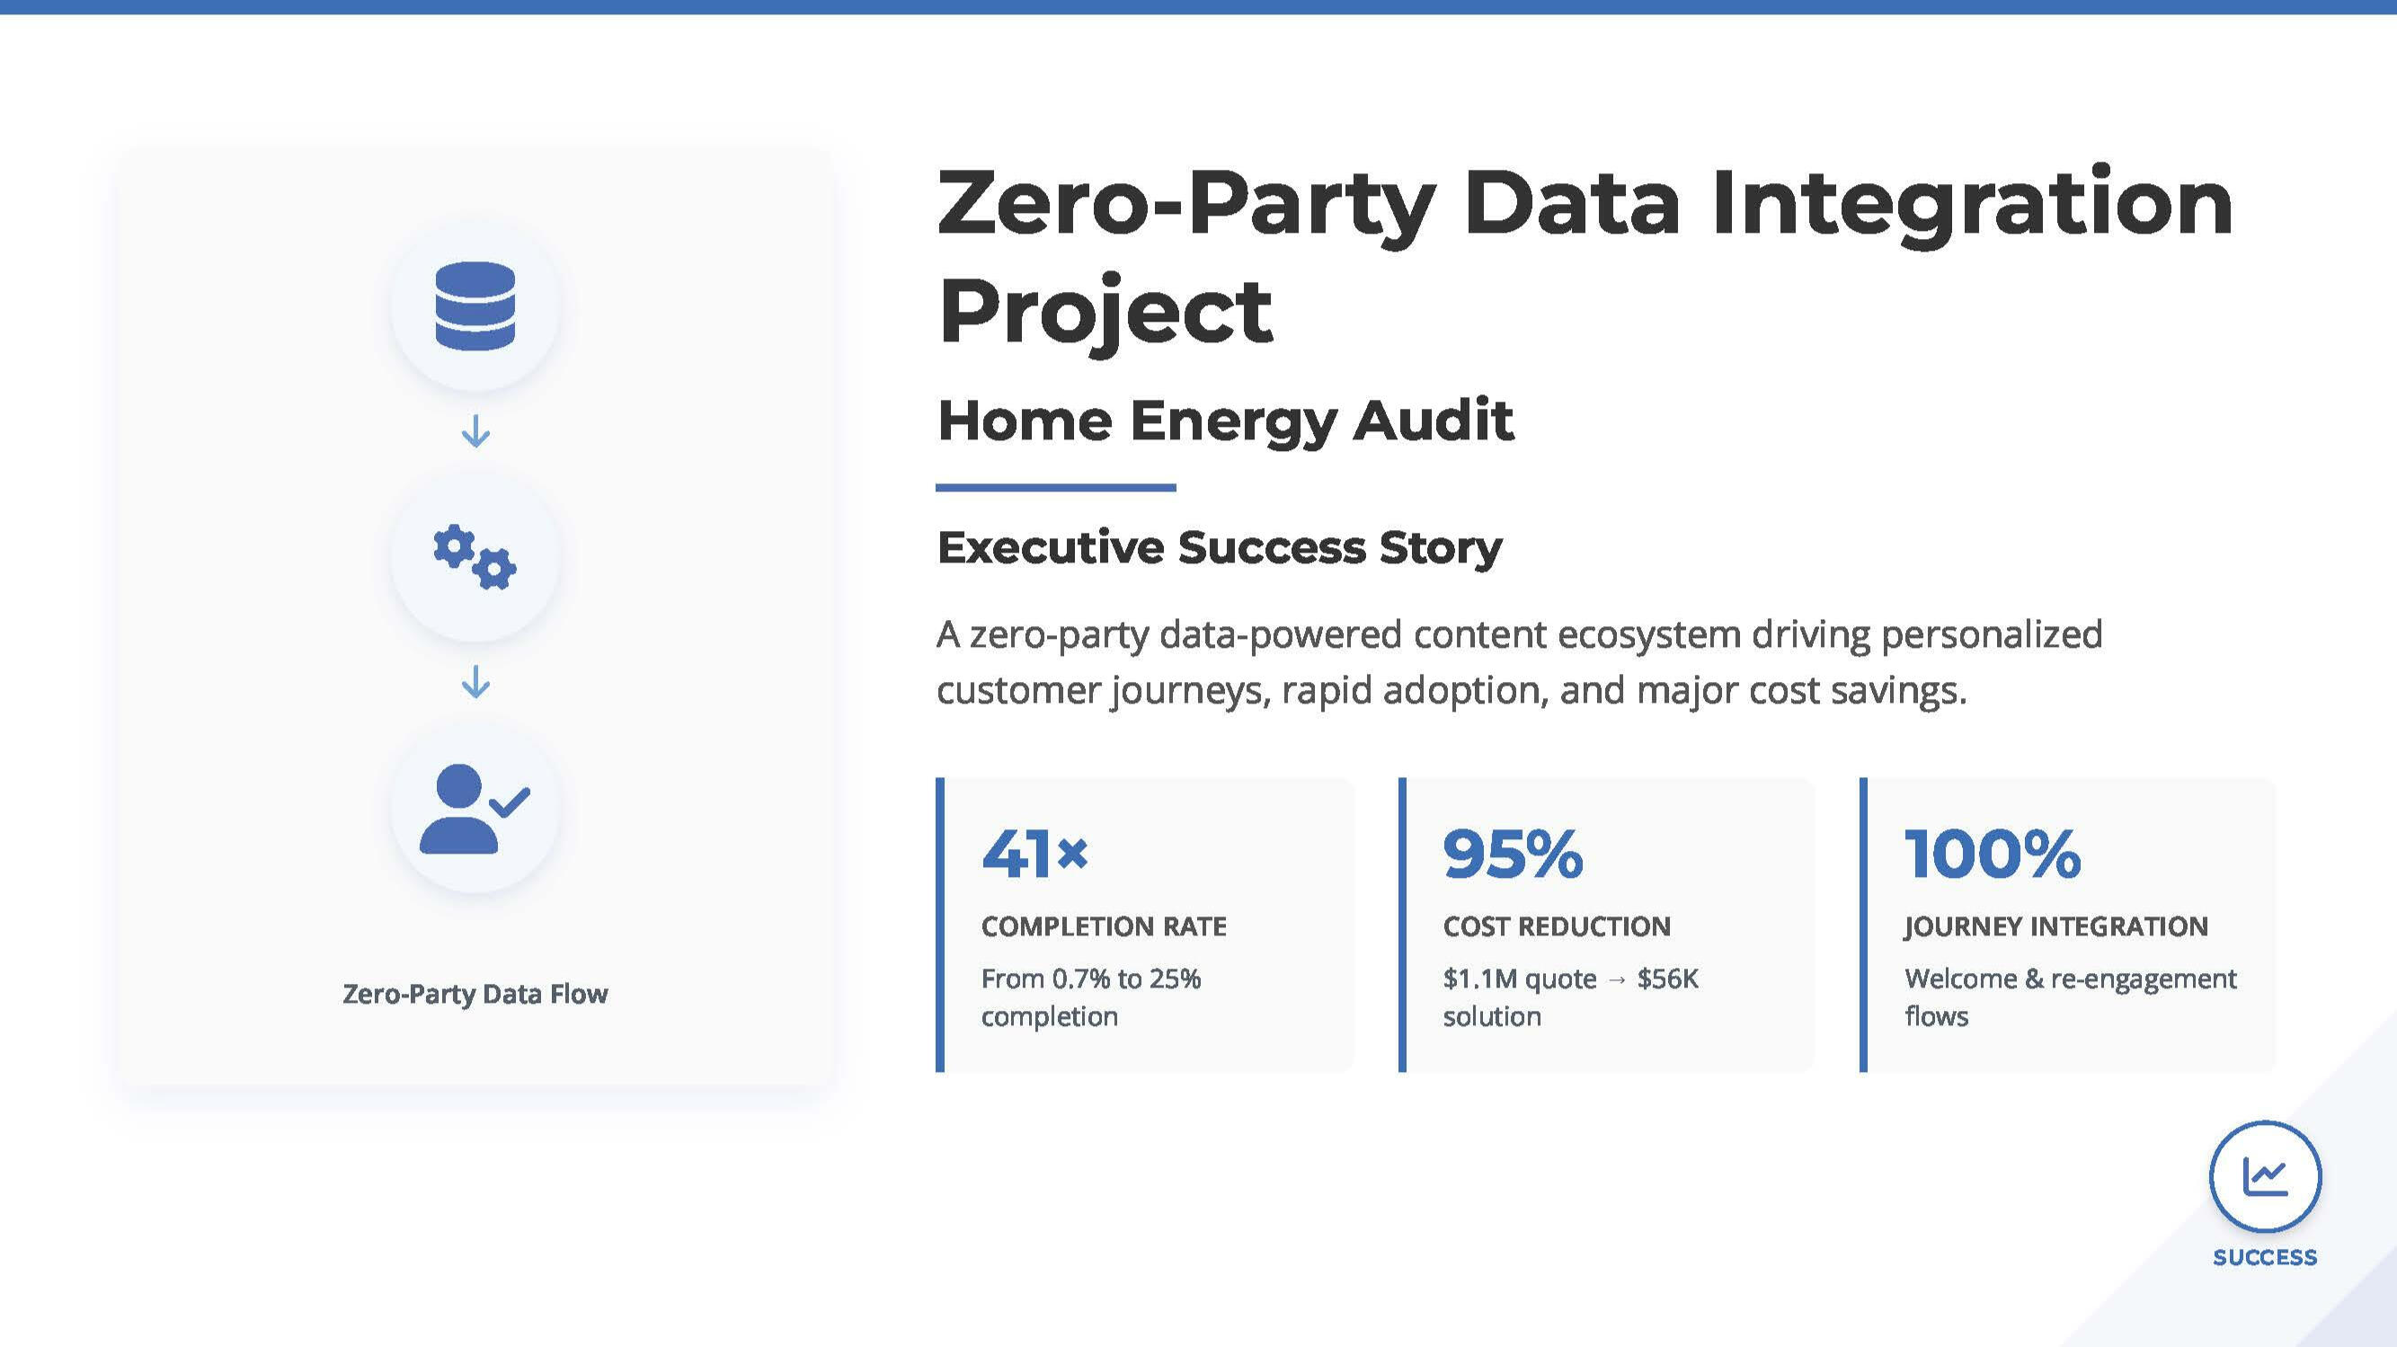Viewport: 2397px width, 1347px height.
Task: Click the blue divider under Home Energy Audit
Action: pyautogui.click(x=1055, y=486)
